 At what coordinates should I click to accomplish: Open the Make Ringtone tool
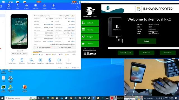(31, 61)
